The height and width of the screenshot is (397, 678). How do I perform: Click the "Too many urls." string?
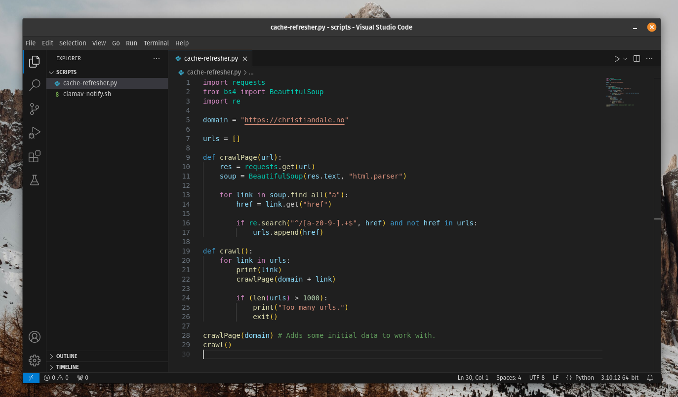click(x=311, y=307)
